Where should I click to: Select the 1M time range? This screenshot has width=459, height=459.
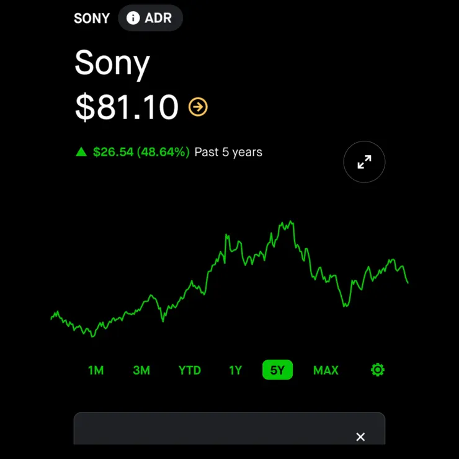pos(96,370)
